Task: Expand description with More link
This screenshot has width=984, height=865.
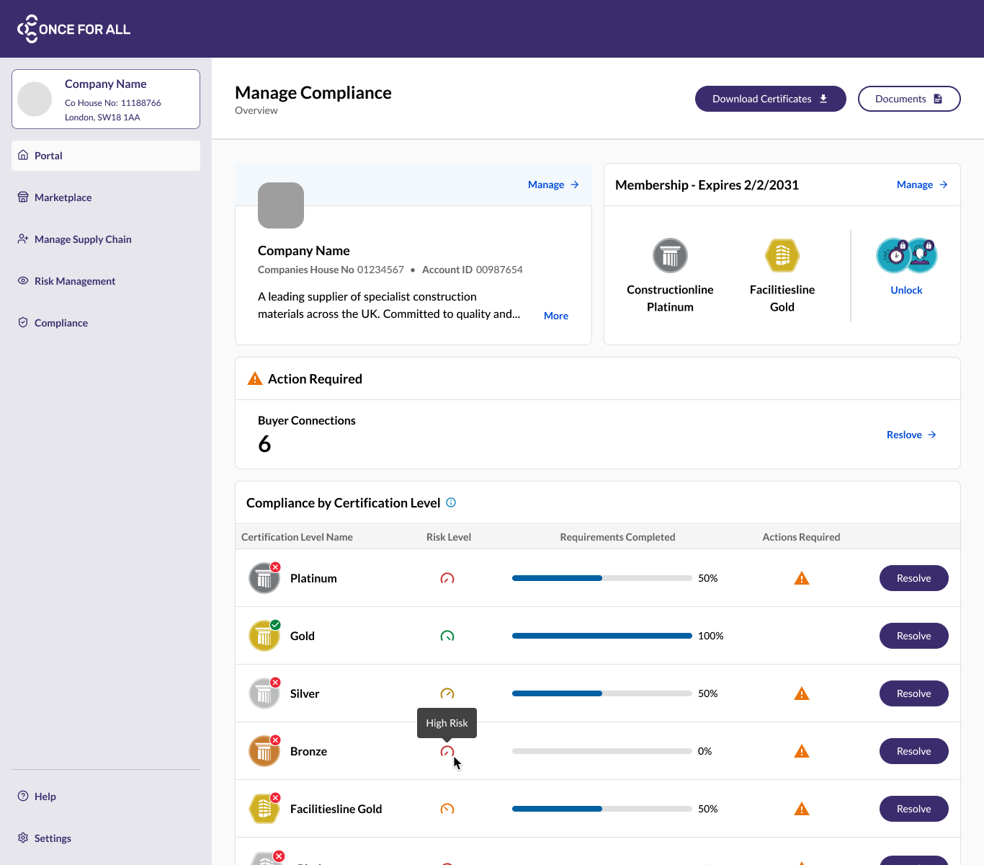Action: click(x=556, y=316)
